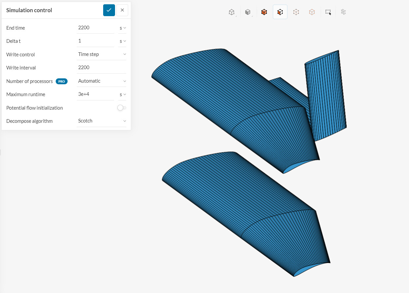Click the greyed-out mesh cube icon
This screenshot has height=293, width=409.
343,12
